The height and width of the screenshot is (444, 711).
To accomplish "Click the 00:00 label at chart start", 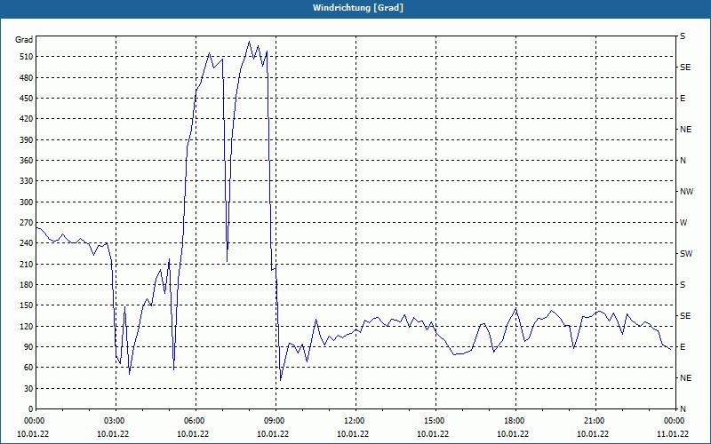I will (x=36, y=421).
